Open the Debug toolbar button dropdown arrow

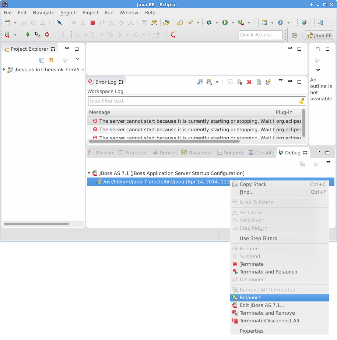217,22
